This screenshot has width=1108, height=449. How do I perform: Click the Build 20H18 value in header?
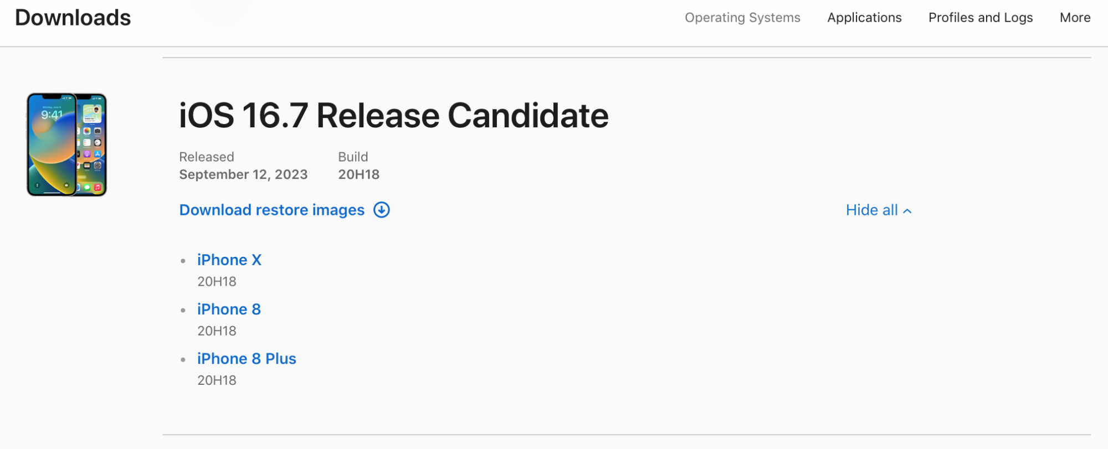click(359, 174)
